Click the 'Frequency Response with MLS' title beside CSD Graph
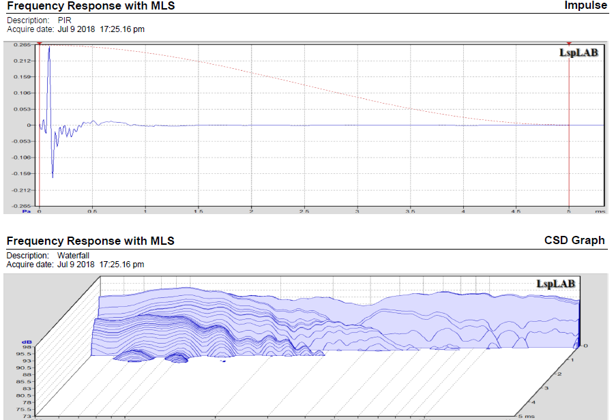The width and height of the screenshot is (614, 420). 91,241
